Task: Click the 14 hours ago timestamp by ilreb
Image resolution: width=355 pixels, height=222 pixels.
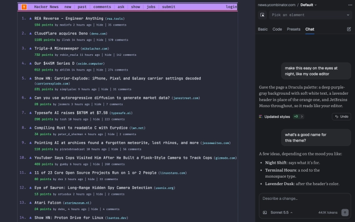Action: [82, 40]
